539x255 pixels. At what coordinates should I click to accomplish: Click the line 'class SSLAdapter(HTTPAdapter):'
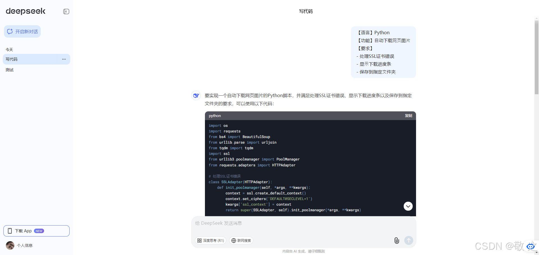click(x=240, y=182)
